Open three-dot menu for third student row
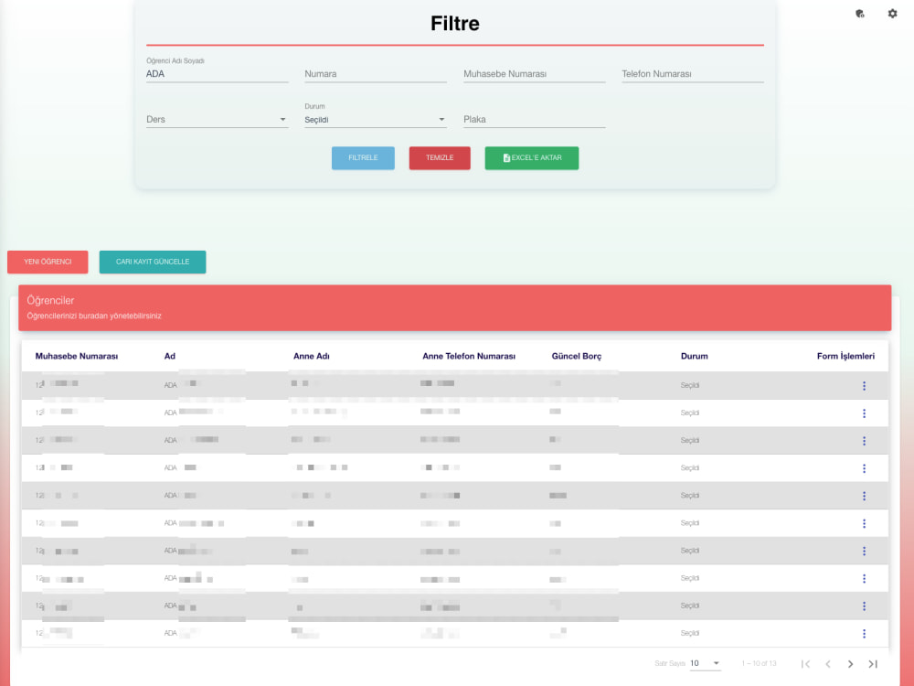The height and width of the screenshot is (686, 914). click(x=864, y=441)
